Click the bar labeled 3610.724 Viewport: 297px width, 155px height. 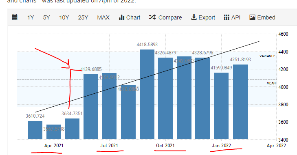coord(35,130)
